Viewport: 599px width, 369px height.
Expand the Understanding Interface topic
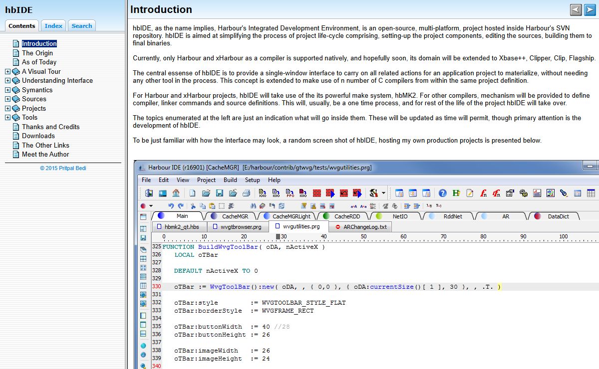(x=7, y=81)
